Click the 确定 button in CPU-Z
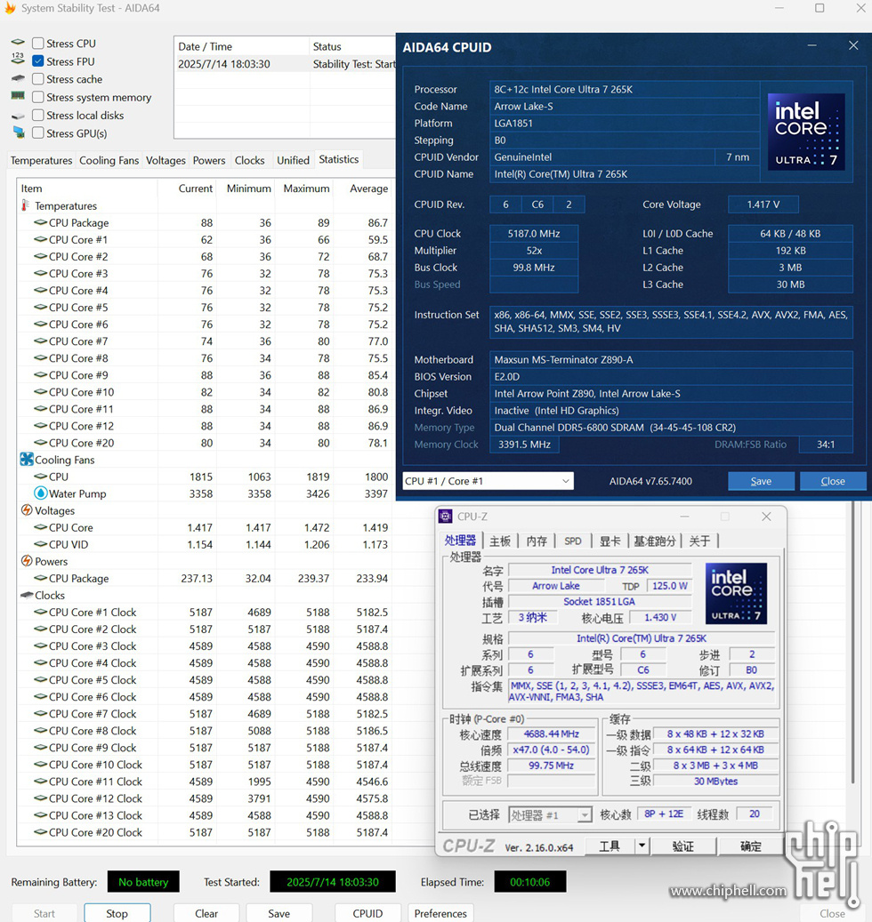The width and height of the screenshot is (872, 922). (x=750, y=846)
